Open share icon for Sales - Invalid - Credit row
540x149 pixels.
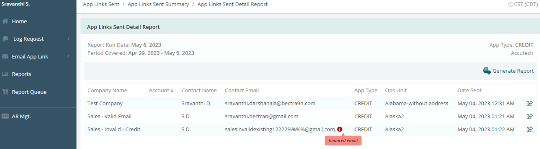pyautogui.click(x=530, y=129)
